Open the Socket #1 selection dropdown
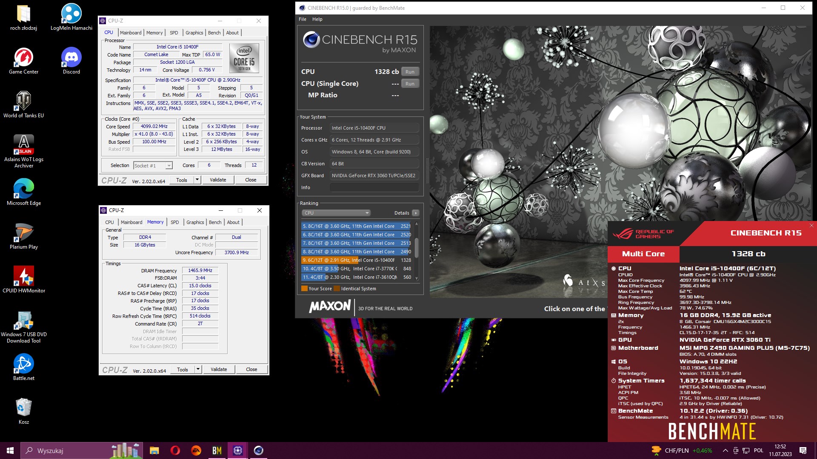The height and width of the screenshot is (459, 817). tap(153, 165)
